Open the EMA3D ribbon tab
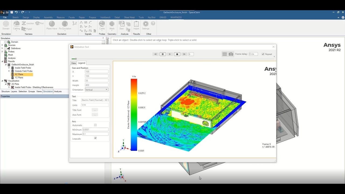Screen dimensions: 345x194 [163, 18]
